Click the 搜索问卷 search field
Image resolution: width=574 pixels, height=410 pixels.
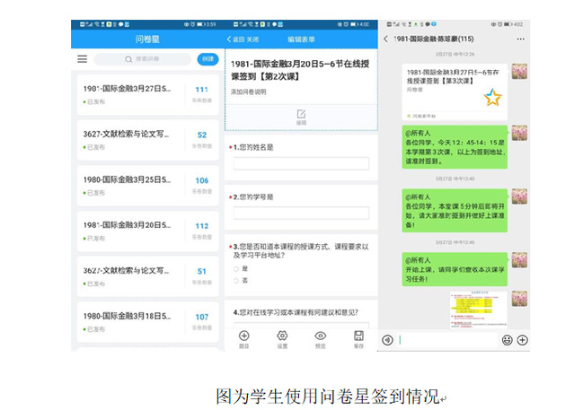pos(142,59)
